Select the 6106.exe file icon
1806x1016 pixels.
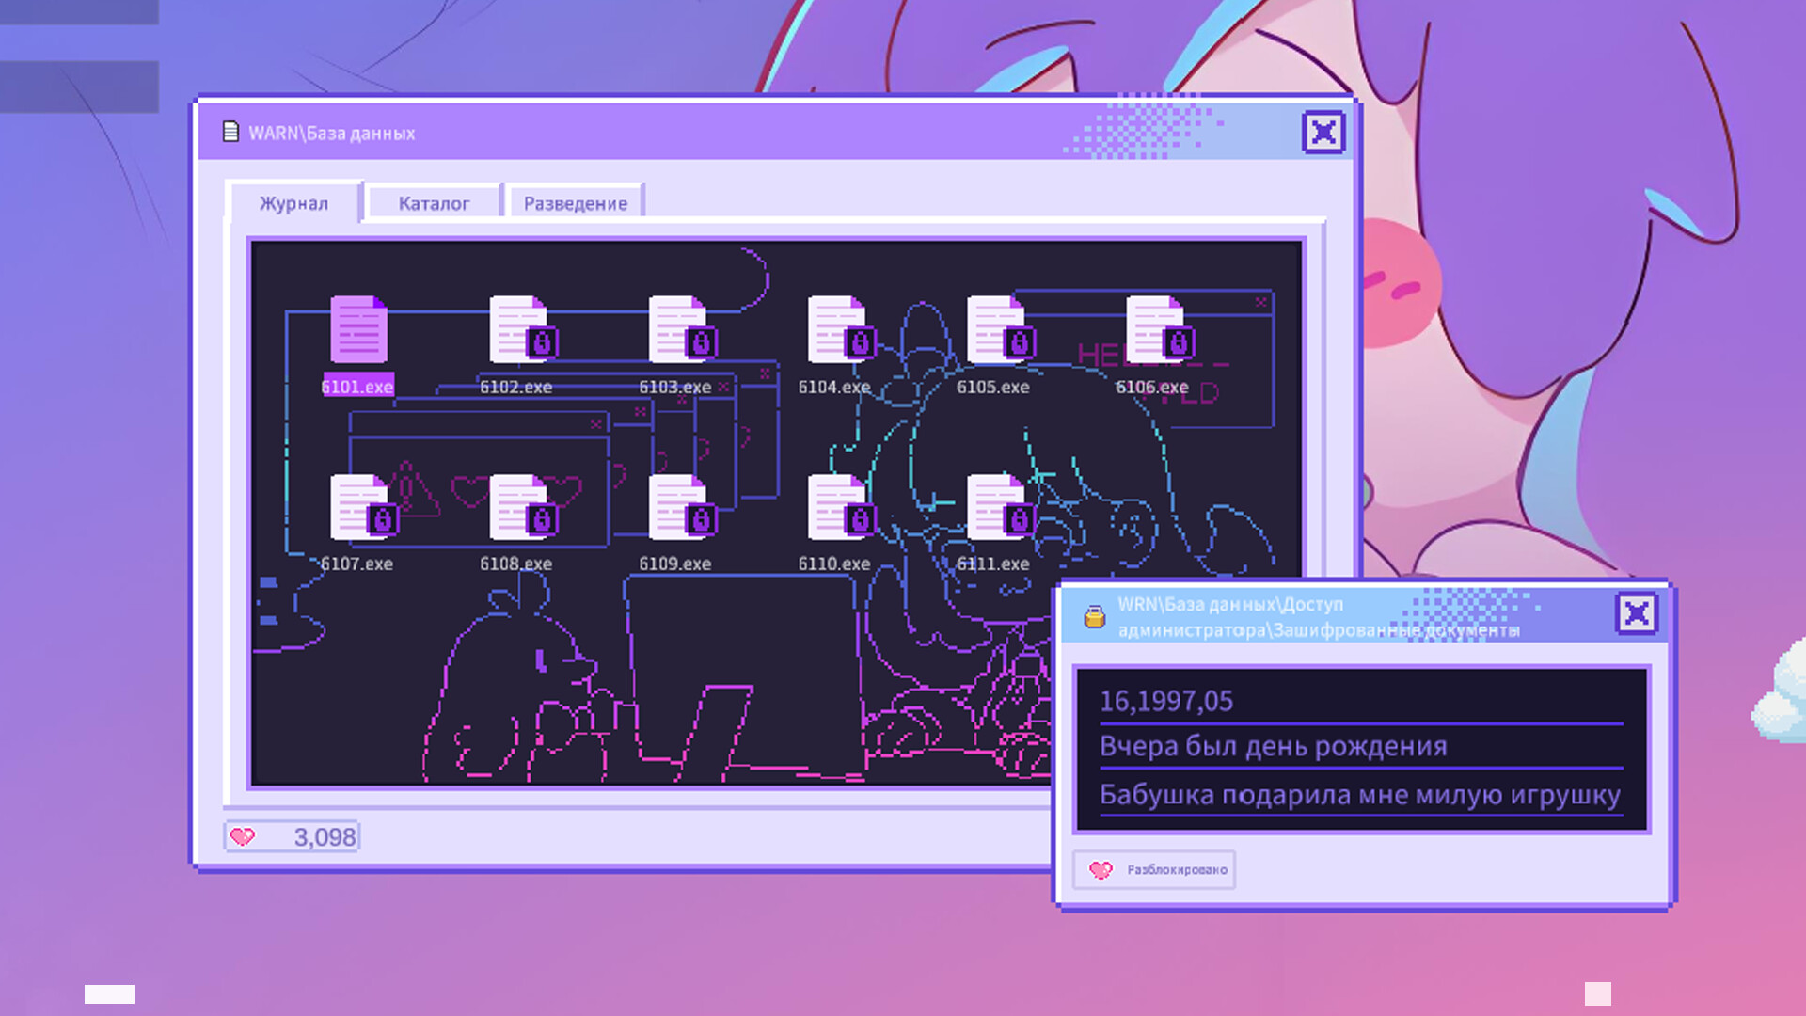pos(1154,330)
